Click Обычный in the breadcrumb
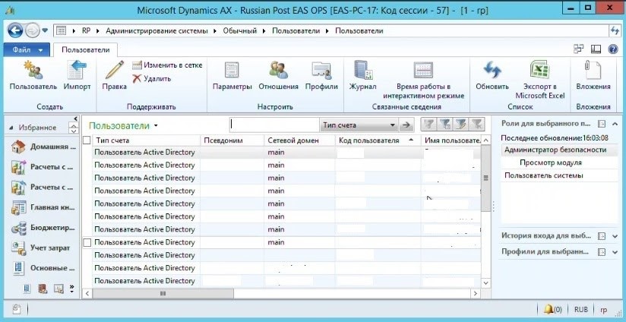 tap(239, 30)
